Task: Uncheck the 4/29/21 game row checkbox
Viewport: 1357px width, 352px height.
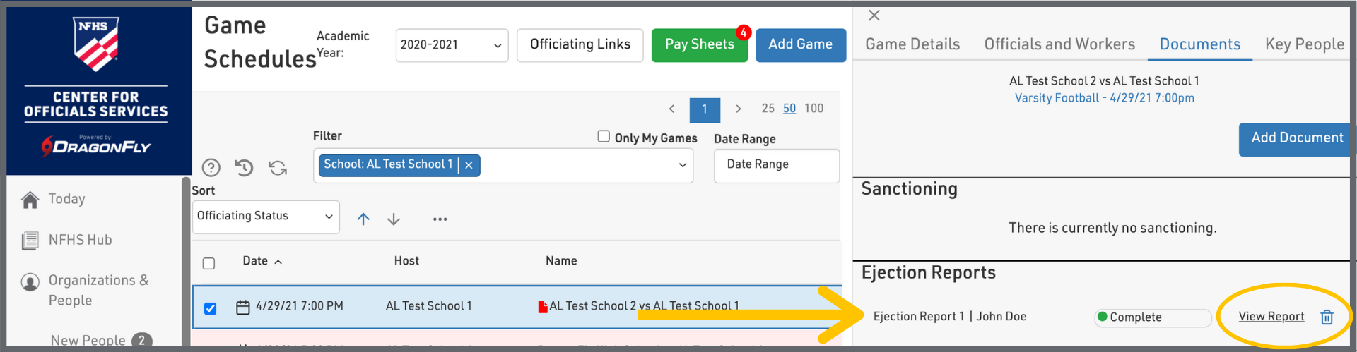Action: click(x=210, y=308)
